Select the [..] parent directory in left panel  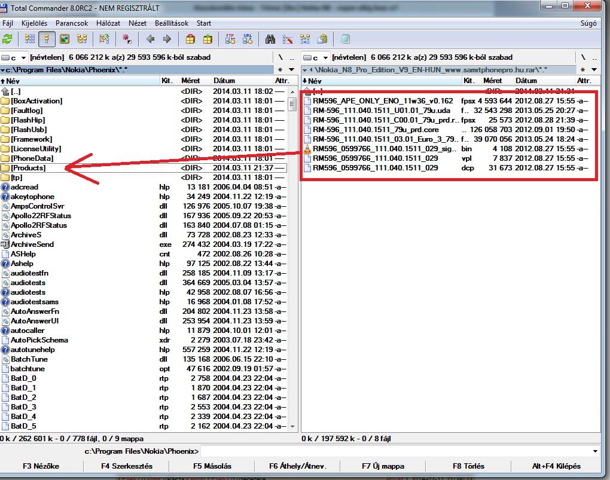(x=143, y=91)
